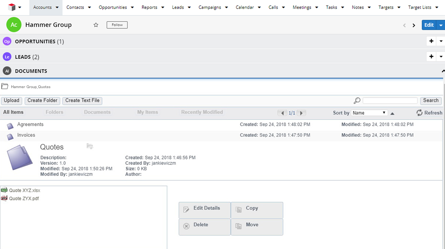Image resolution: width=445 pixels, height=249 pixels.
Task: Select the Quote XYZ.xlsx file
Action: [x=25, y=190]
